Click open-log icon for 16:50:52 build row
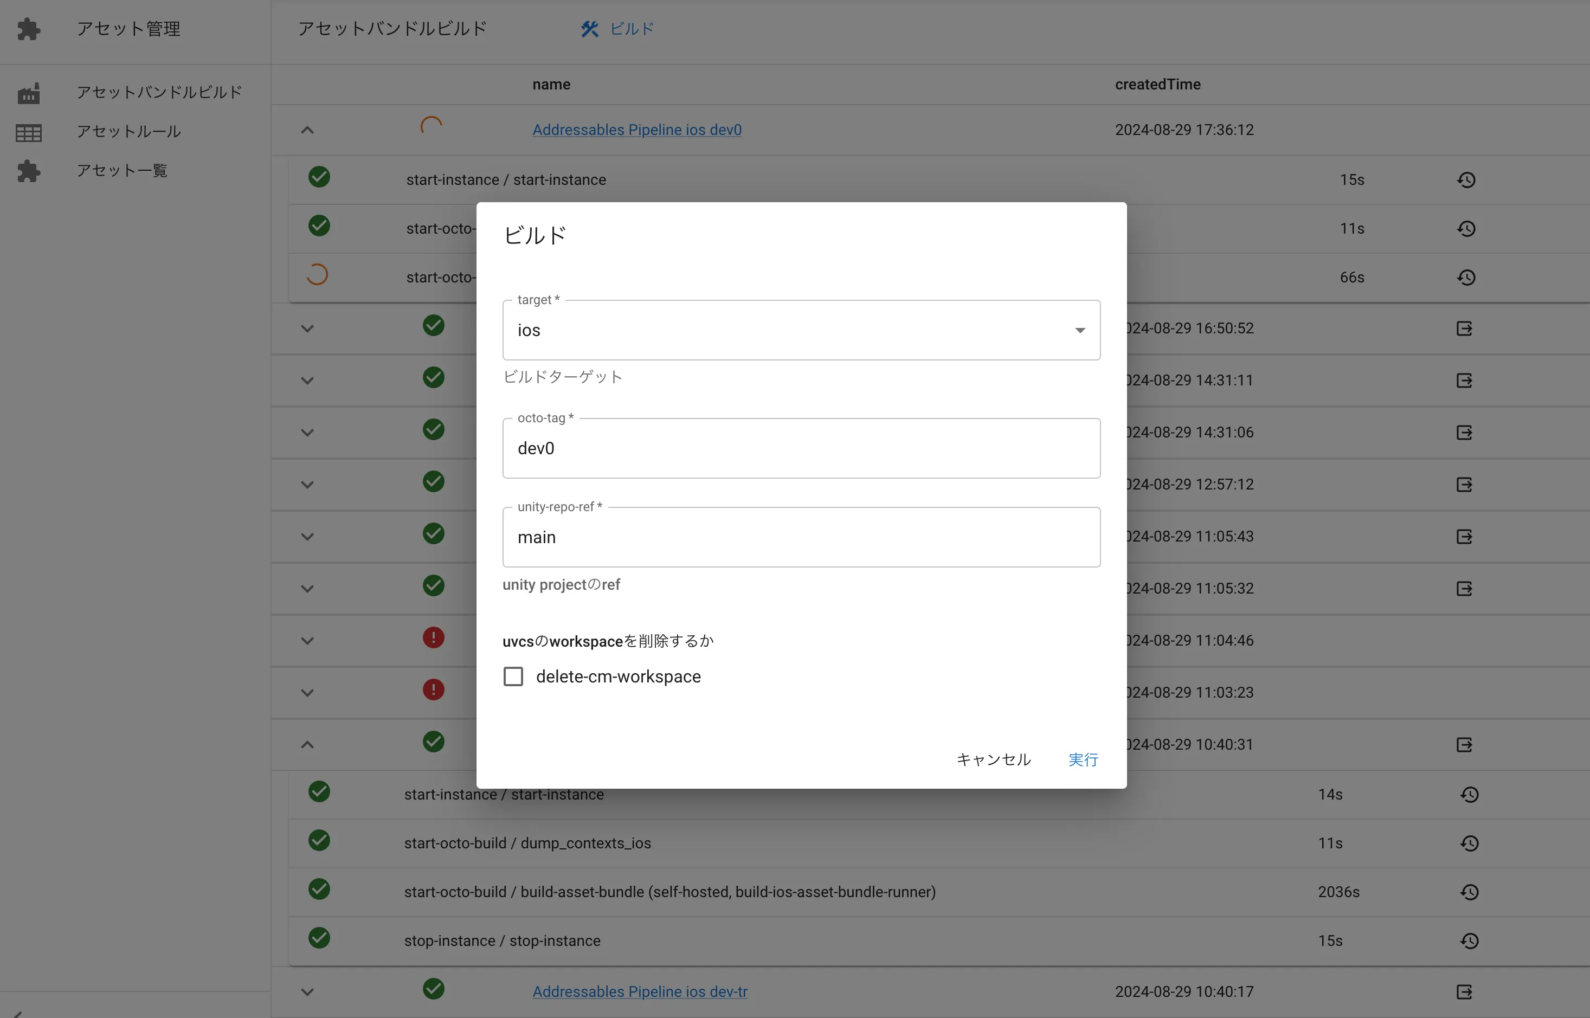Viewport: 1590px width, 1018px height. click(1464, 328)
